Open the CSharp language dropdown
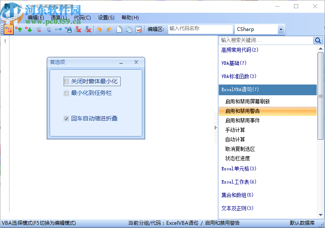 (x=281, y=29)
